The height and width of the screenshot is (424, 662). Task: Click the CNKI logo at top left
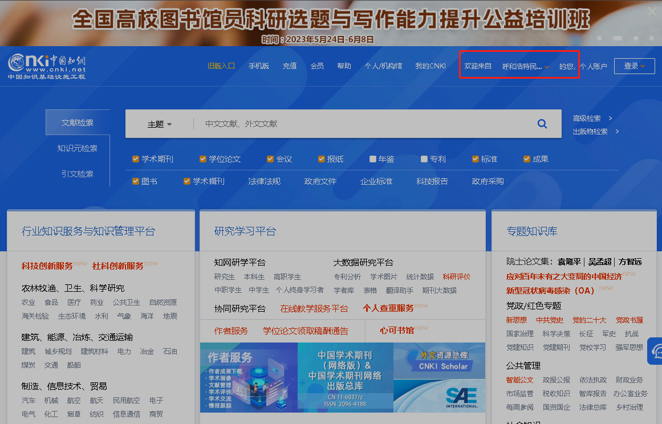coord(47,67)
